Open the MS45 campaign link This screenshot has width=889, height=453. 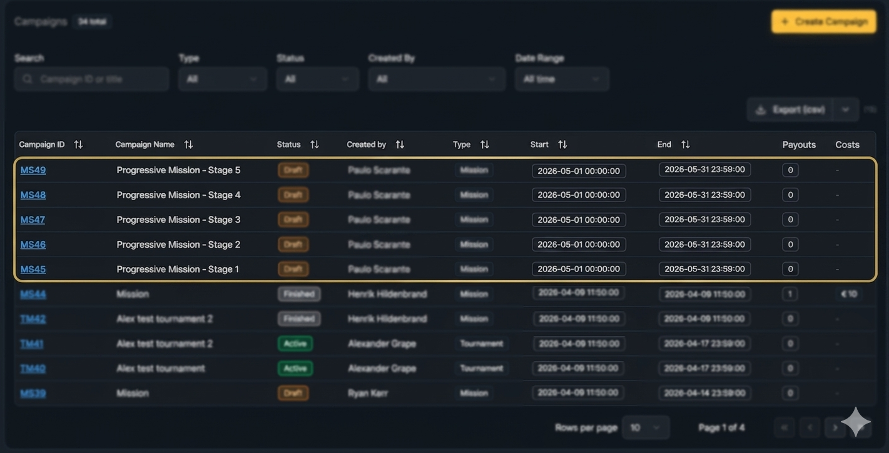coord(33,269)
